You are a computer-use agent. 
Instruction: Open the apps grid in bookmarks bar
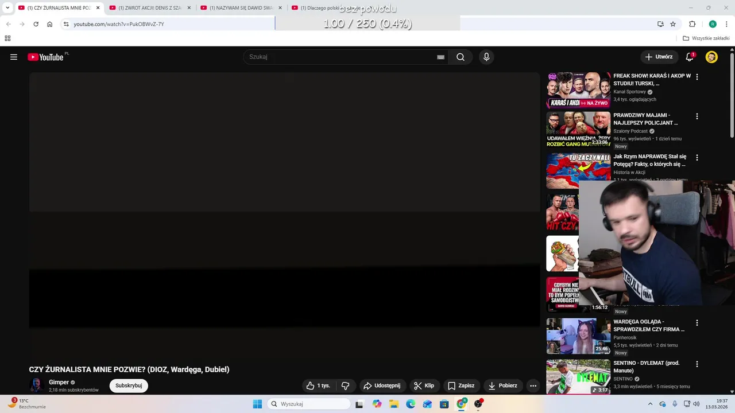[x=7, y=38]
